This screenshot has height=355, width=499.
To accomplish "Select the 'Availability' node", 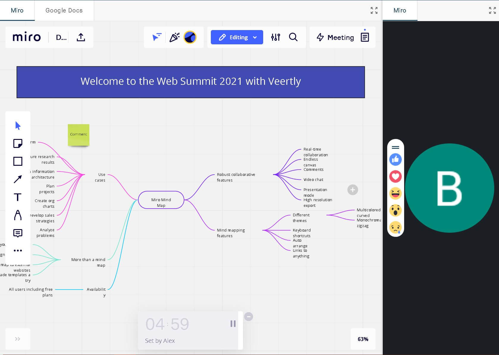I will pos(96,292).
